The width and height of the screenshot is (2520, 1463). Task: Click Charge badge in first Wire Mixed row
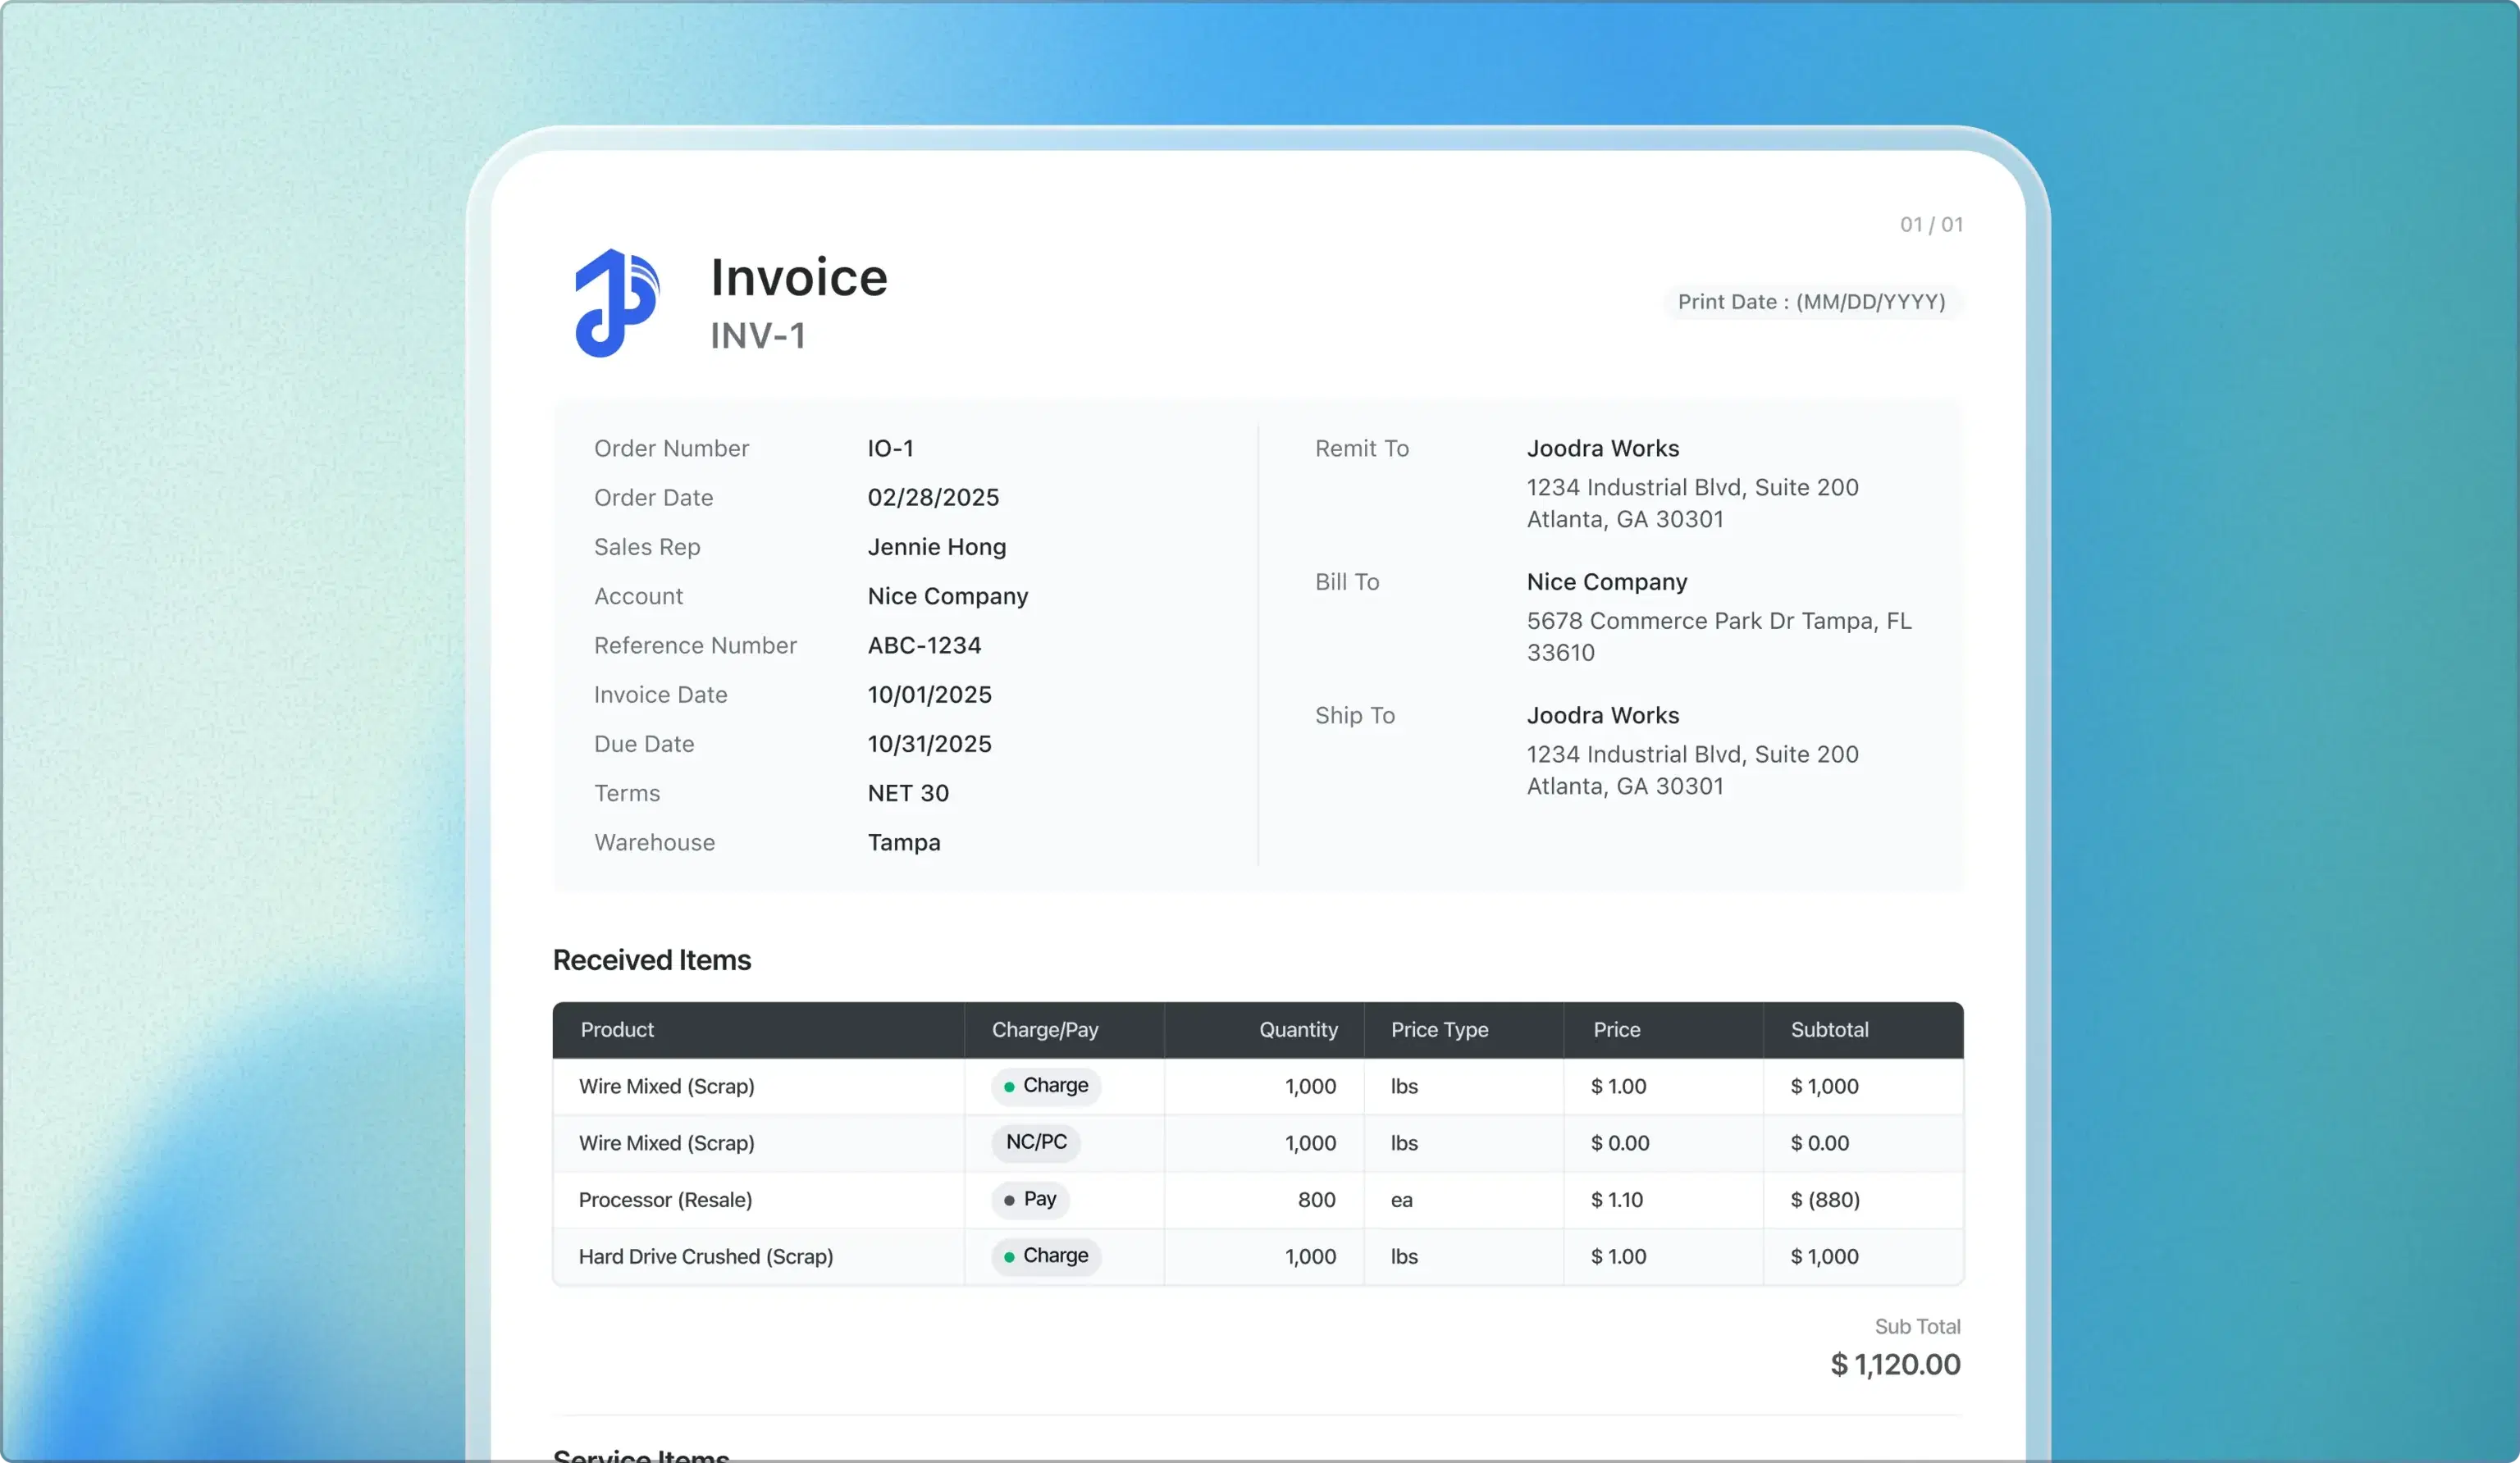click(x=1046, y=1086)
